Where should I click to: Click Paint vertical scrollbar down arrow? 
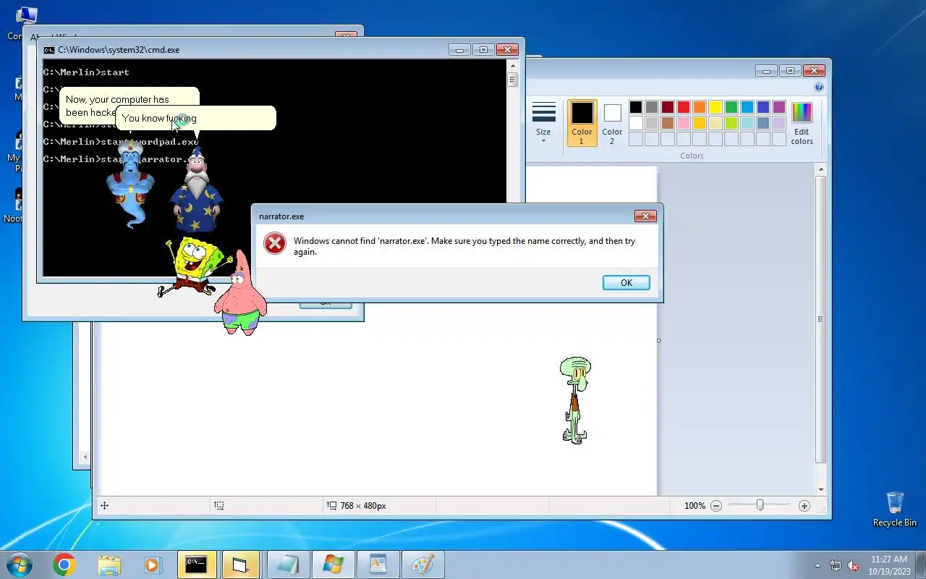[x=820, y=490]
